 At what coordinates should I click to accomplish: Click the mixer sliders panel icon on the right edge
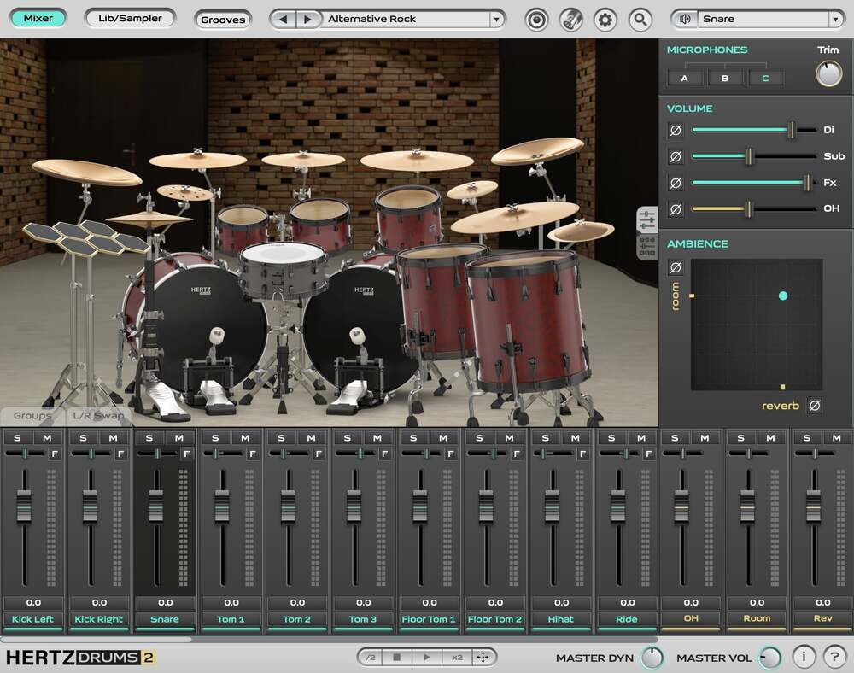pos(646,220)
